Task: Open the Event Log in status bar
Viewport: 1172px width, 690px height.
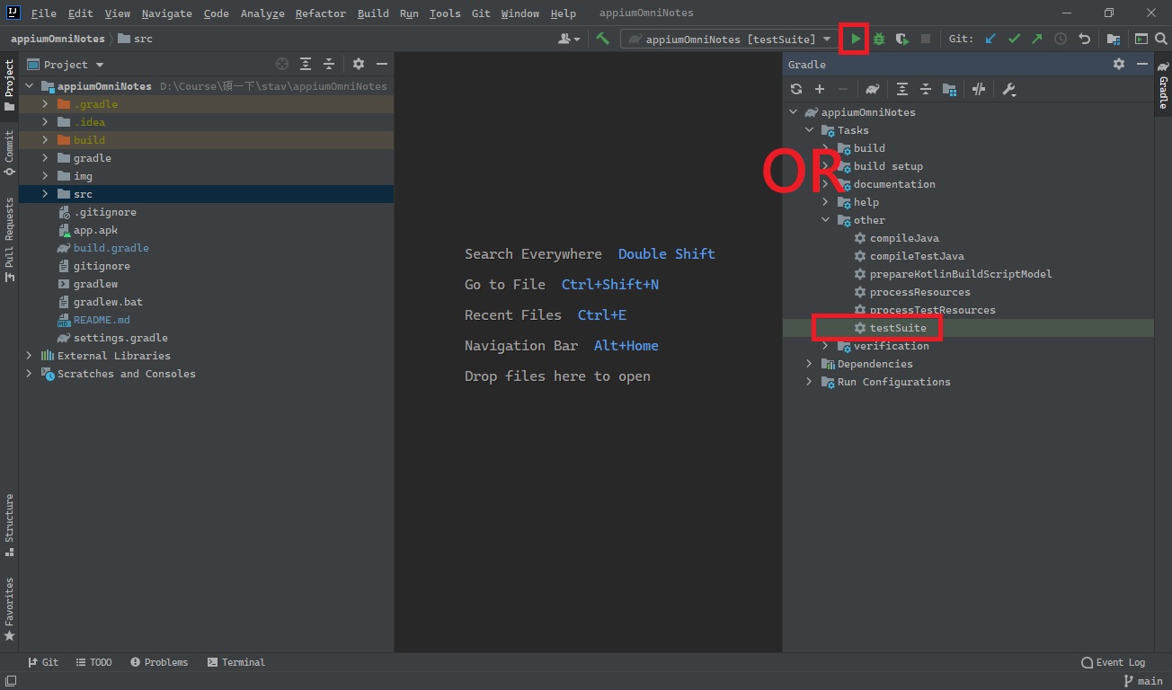Action: (1113, 662)
